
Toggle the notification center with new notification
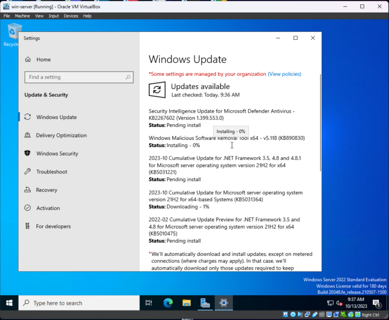click(377, 303)
